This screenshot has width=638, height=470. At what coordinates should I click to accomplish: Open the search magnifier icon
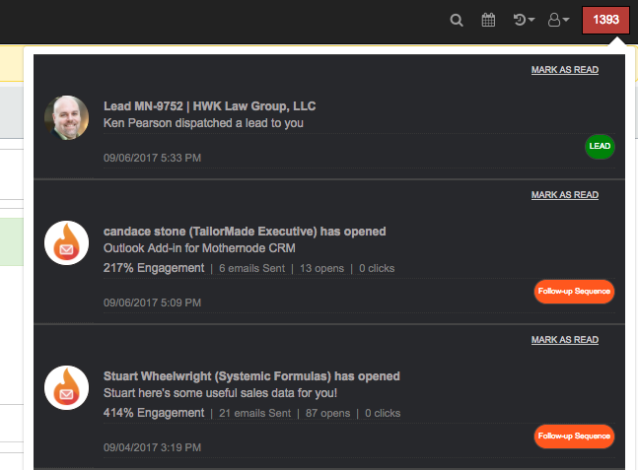(457, 20)
